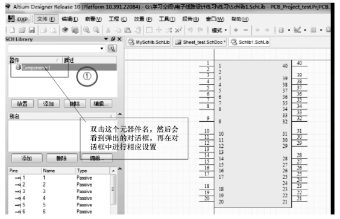Undo the last action
This screenshot has width=340, height=219.
point(190,30)
